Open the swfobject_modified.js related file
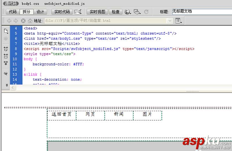Image resolution: width=232 pixels, height=151 pixels. pyautogui.click(x=64, y=4)
